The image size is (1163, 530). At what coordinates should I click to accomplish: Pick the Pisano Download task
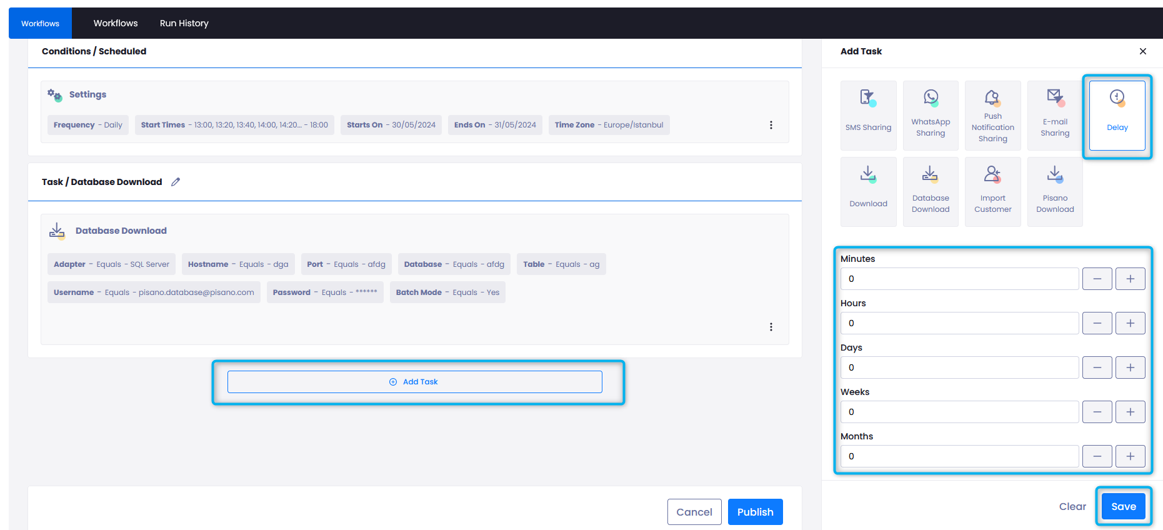(x=1054, y=191)
